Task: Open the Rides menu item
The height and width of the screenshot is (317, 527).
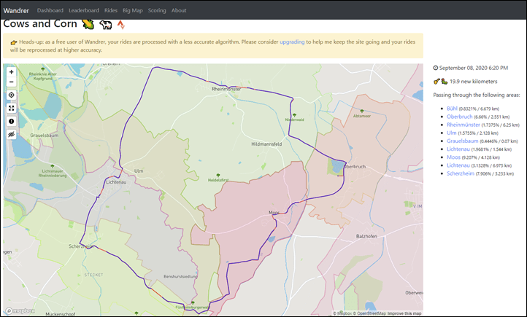Action: click(110, 10)
